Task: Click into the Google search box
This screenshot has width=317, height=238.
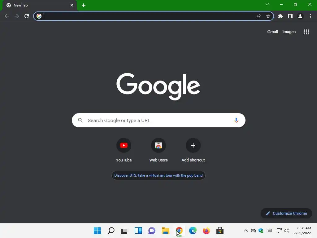Action: (x=158, y=121)
